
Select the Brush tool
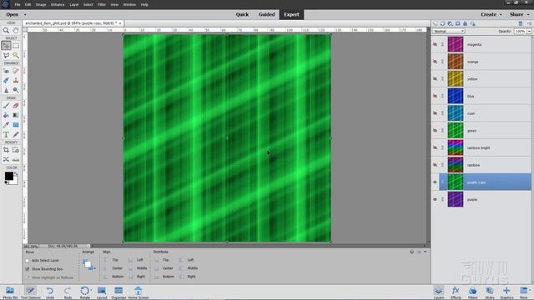tap(6, 106)
